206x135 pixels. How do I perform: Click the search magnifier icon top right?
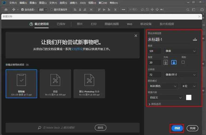(x=188, y=9)
